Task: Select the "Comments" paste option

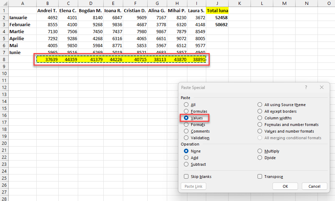Action: click(186, 131)
